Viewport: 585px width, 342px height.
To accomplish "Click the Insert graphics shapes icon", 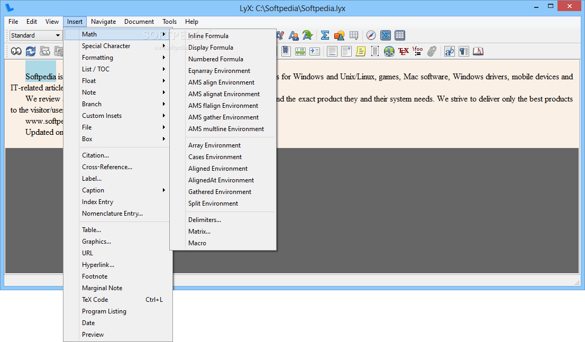I will [339, 35].
